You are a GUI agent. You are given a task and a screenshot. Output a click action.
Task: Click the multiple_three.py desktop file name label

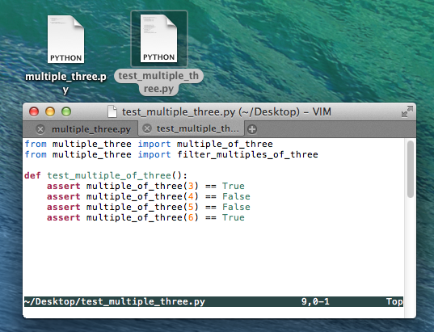point(65,82)
